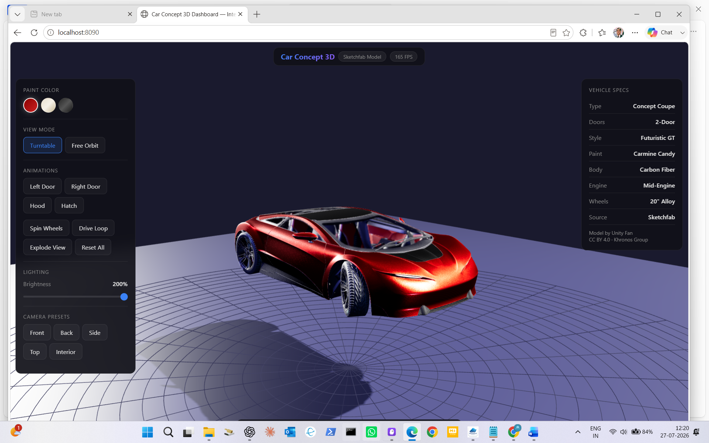Open Copilot Chat
The height and width of the screenshot is (443, 709).
pyautogui.click(x=660, y=32)
